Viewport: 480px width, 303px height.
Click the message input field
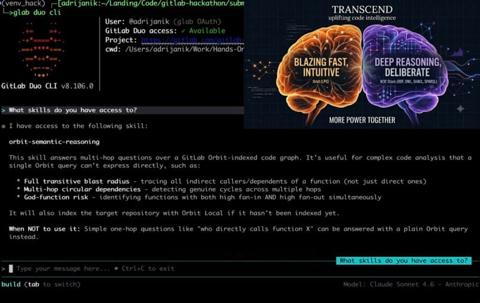pyautogui.click(x=239, y=268)
